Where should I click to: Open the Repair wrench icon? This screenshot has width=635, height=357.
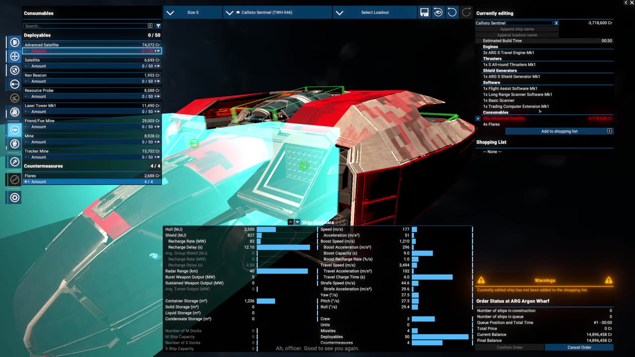point(15,179)
